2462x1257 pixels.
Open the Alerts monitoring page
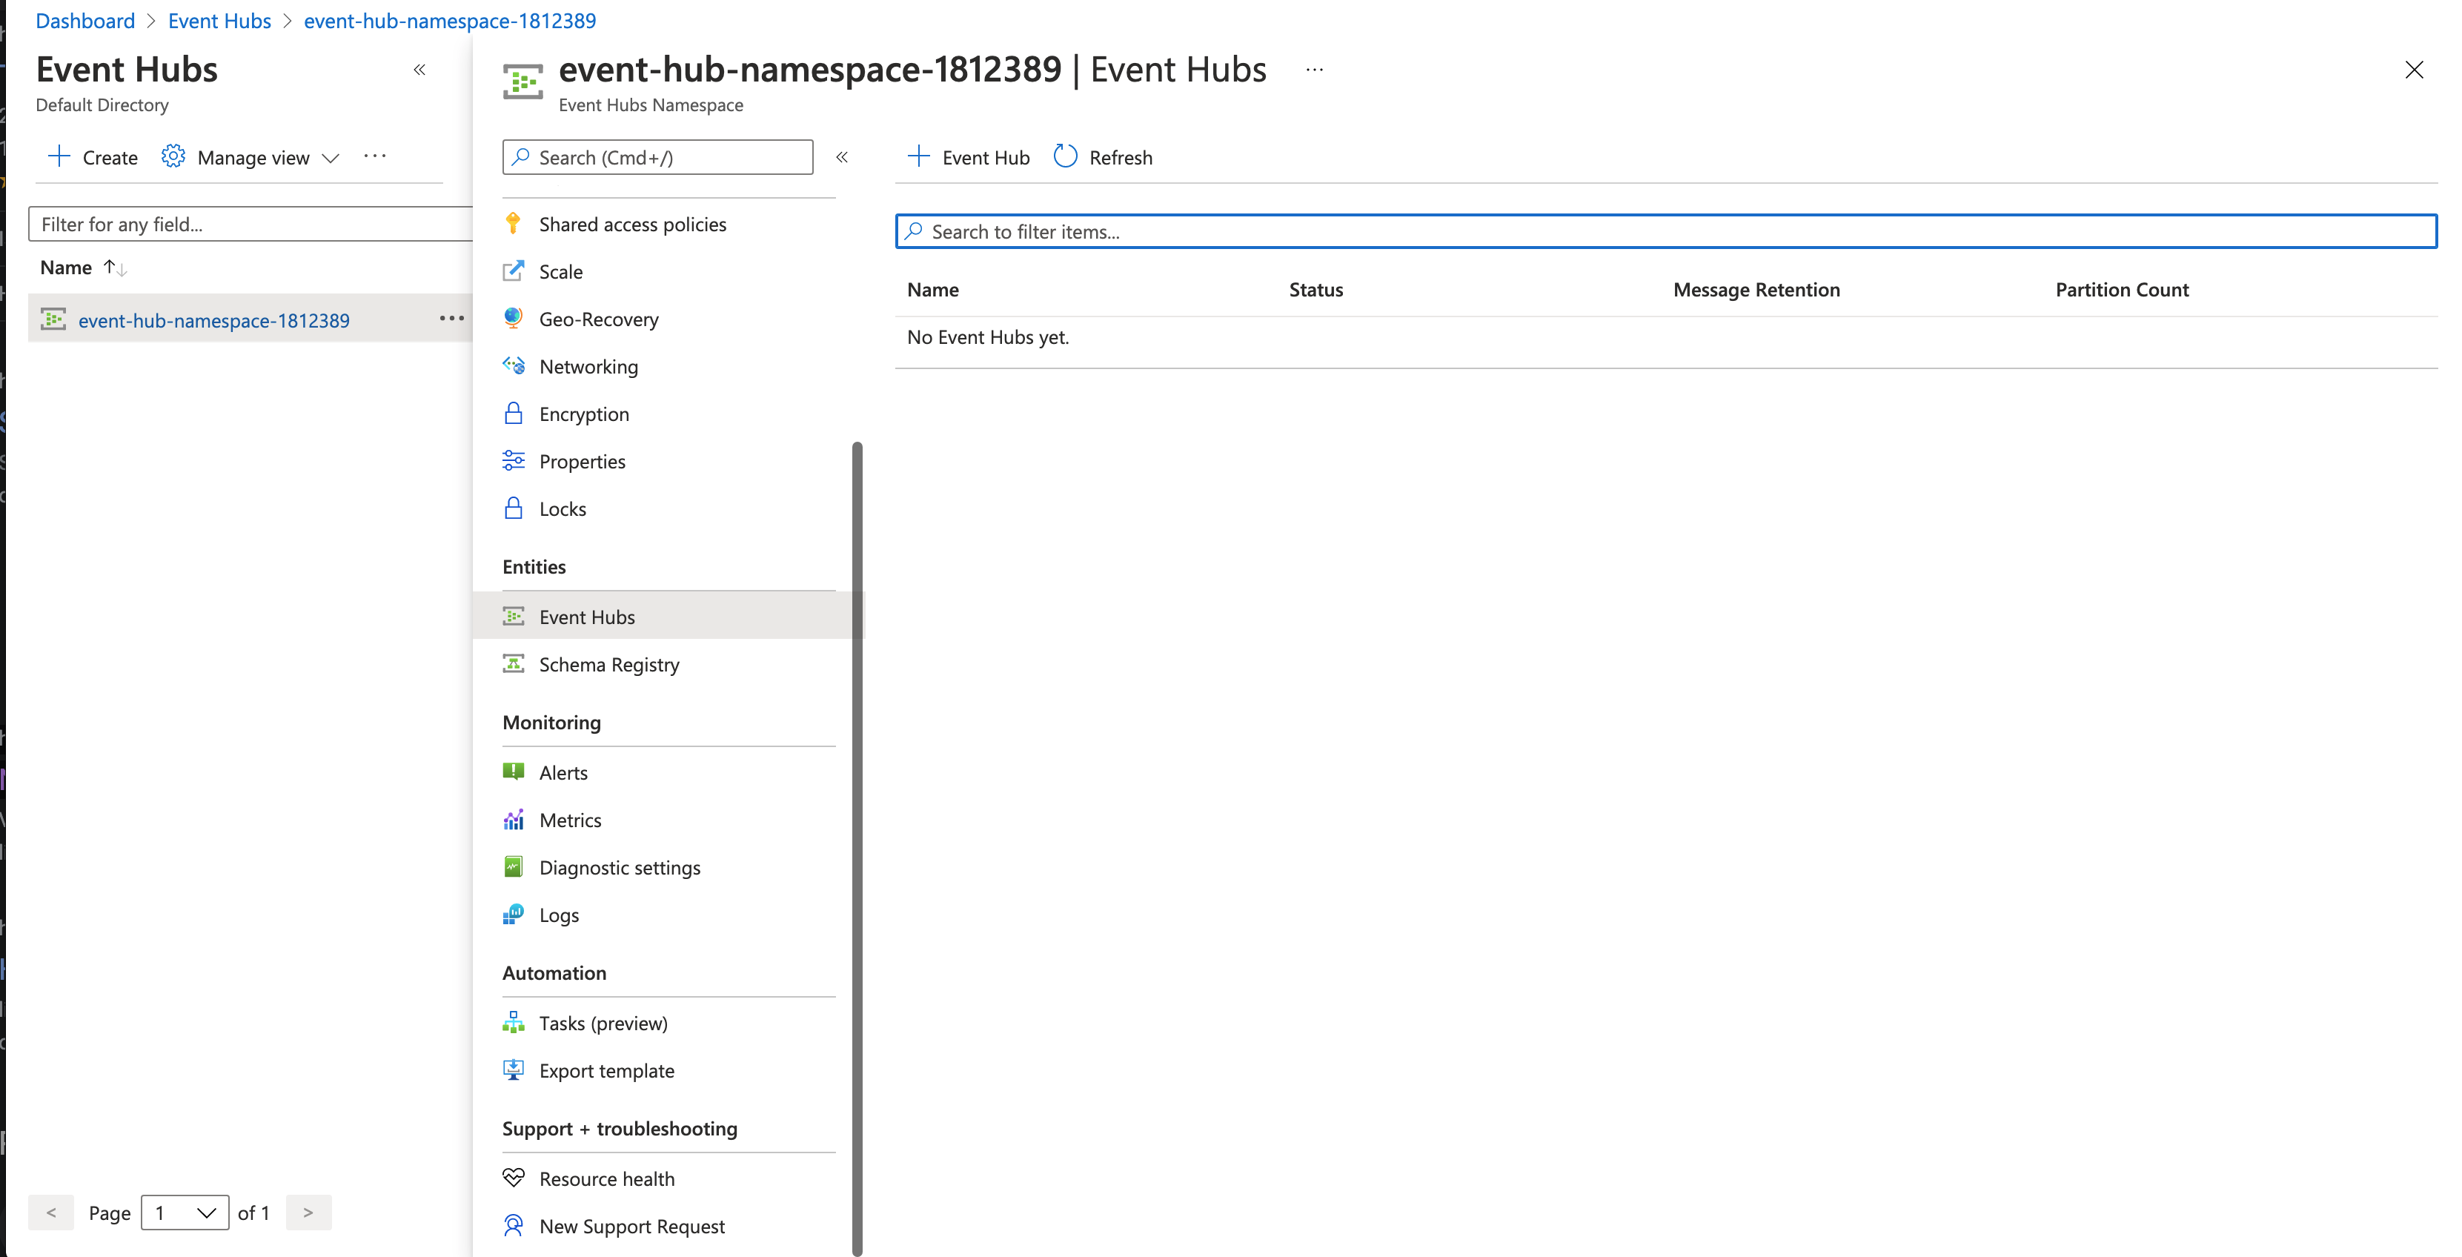tap(563, 772)
